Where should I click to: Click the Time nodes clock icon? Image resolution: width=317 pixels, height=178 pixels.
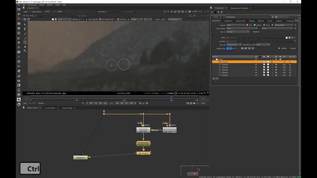coord(19,19)
